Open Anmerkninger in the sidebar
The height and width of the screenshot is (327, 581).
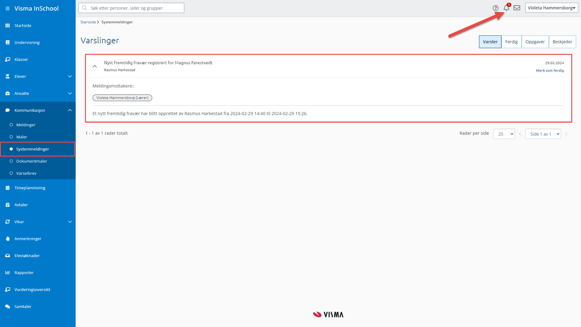pyautogui.click(x=38, y=239)
